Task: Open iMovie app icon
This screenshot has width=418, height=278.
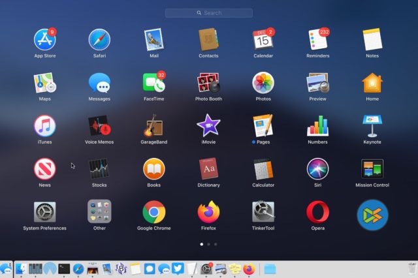Action: tap(208, 125)
